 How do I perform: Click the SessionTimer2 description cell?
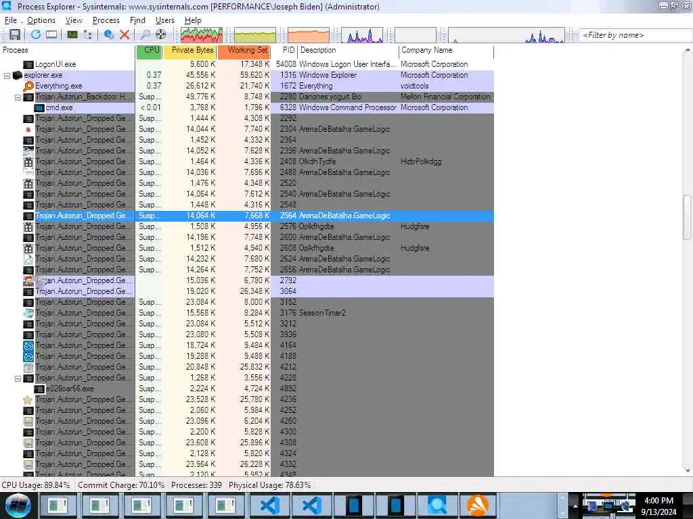click(x=322, y=313)
